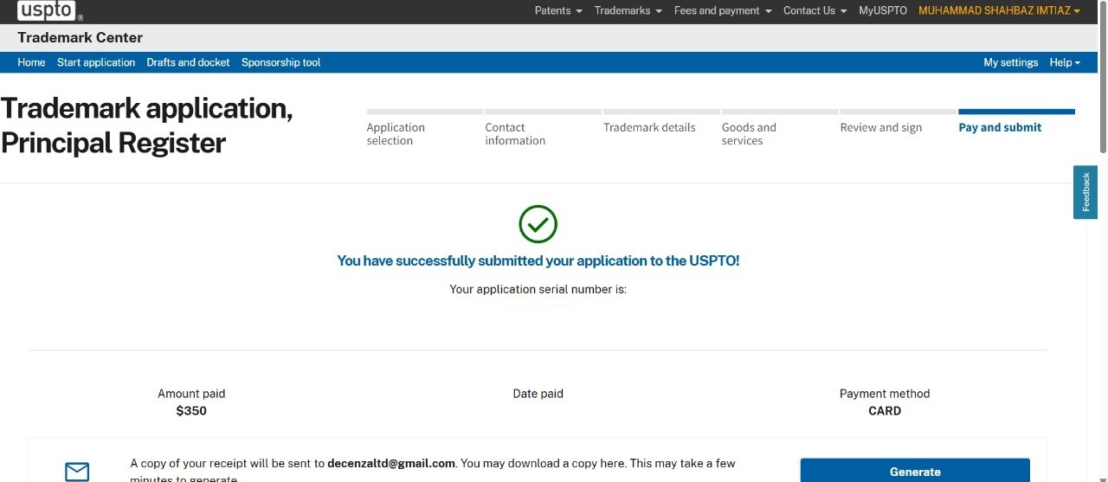Select Start application in the navigation bar
Viewport: 1108px width, 482px height.
96,62
